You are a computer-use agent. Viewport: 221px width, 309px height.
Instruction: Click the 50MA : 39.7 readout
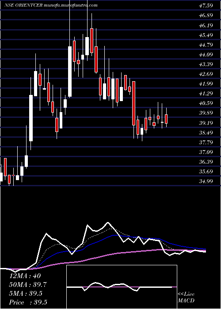28,285
